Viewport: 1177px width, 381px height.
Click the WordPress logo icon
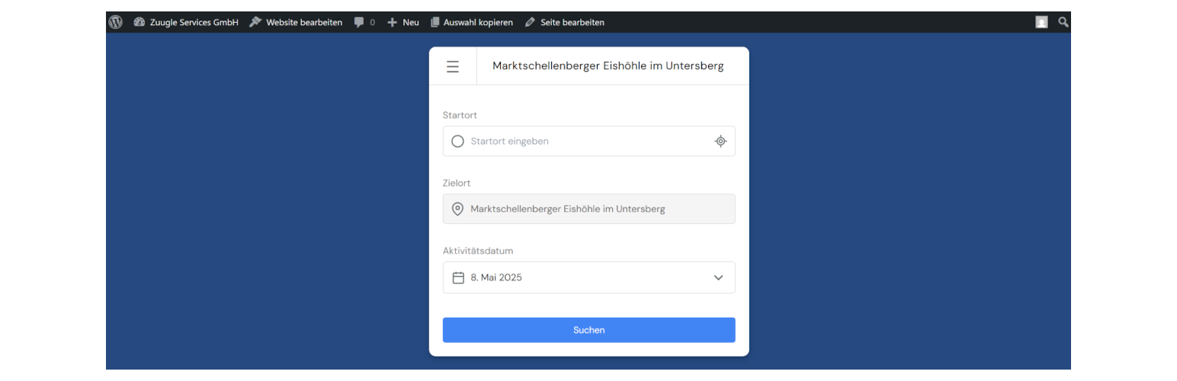click(115, 22)
